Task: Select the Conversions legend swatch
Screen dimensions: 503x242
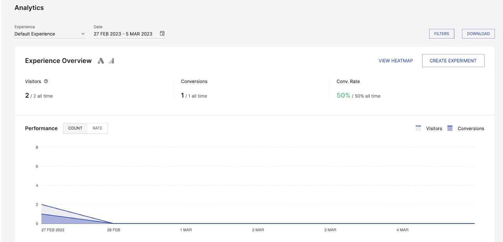Action: pyautogui.click(x=449, y=128)
